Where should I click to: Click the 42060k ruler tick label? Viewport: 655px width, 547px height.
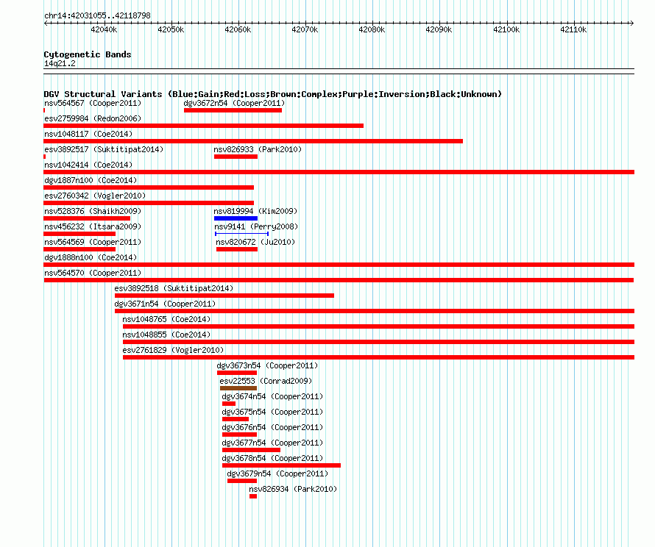point(238,29)
